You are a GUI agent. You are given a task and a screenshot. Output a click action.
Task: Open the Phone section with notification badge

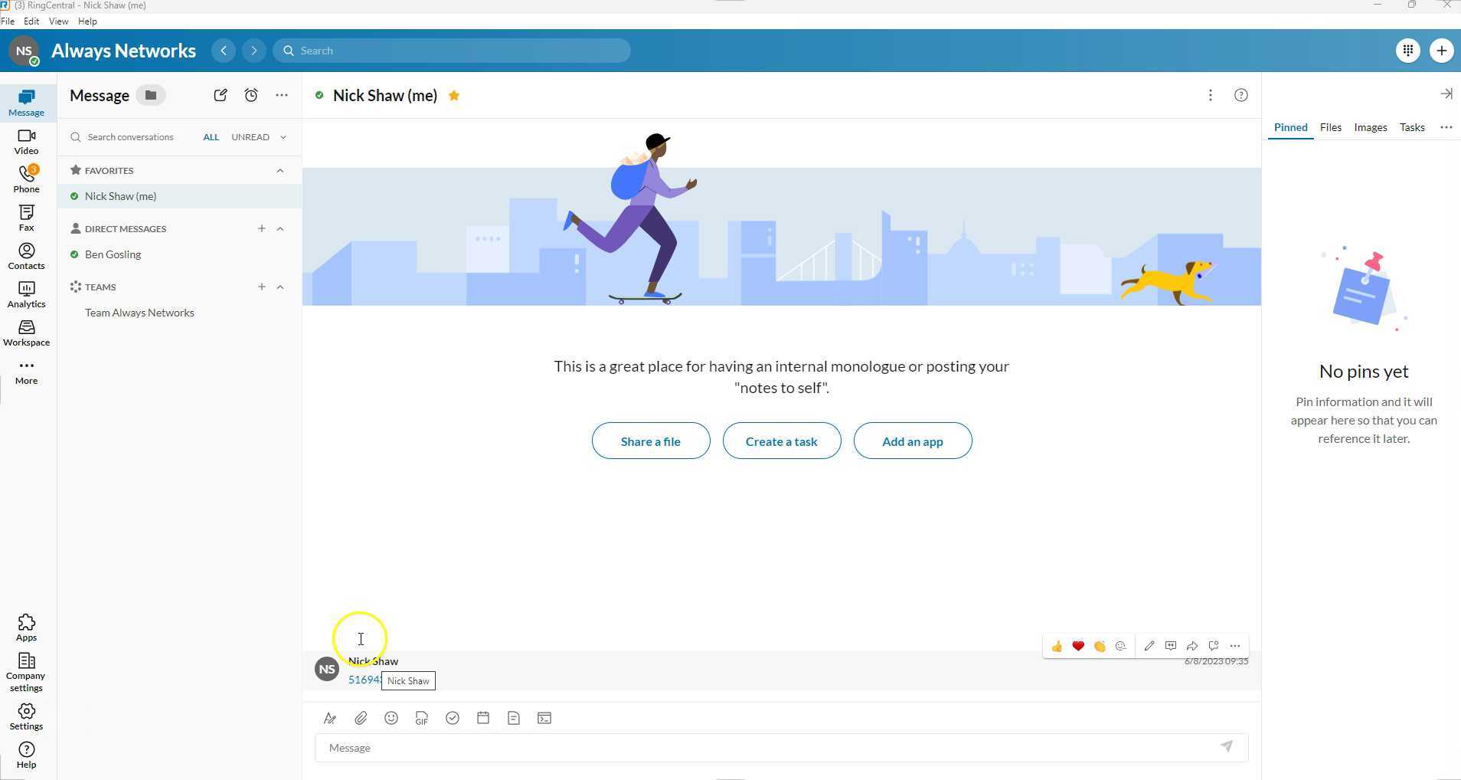(x=26, y=180)
